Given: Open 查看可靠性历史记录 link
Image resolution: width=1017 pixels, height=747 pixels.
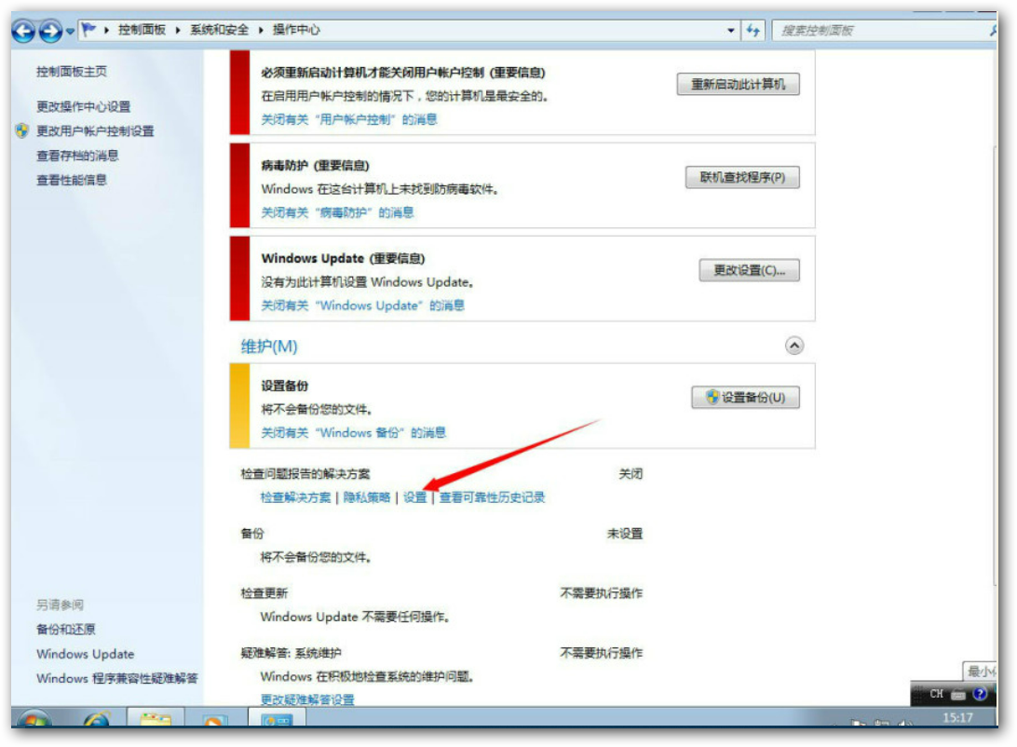Looking at the screenshot, I should 493,497.
